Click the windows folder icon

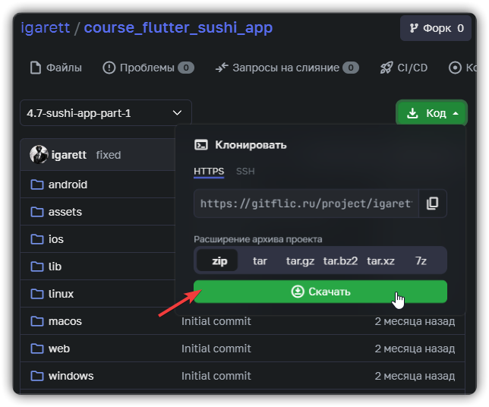click(36, 376)
